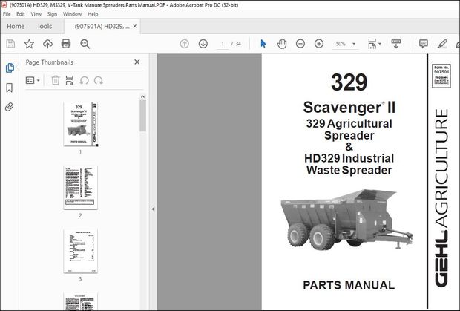This screenshot has height=311, width=460.
Task: Upload file to cloud icon
Action: [x=47, y=44]
